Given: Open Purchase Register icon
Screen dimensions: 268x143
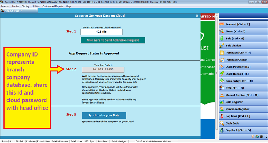Looking at the screenshot, I should coord(222,109).
